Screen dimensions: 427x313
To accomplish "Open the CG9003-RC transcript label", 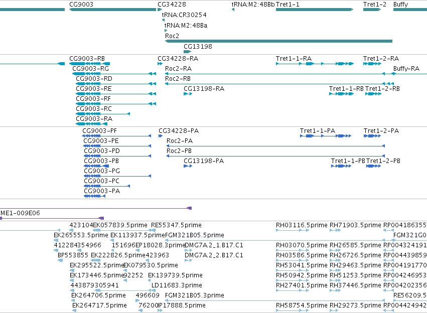I will (94, 109).
